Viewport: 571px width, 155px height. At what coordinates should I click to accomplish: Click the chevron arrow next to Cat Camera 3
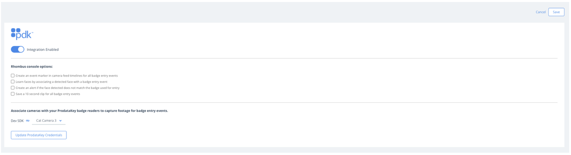tap(60, 121)
